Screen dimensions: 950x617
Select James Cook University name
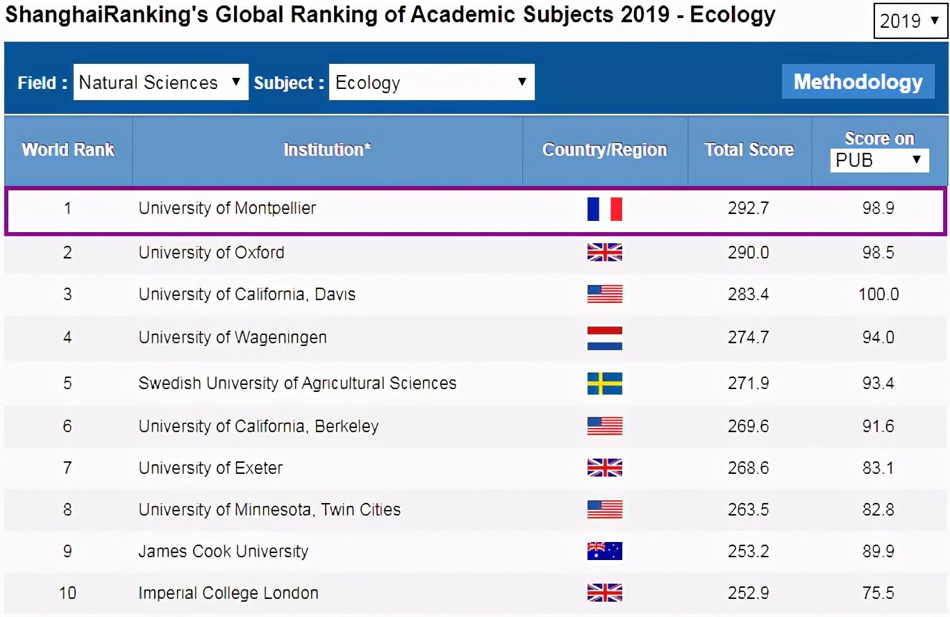pyautogui.click(x=223, y=552)
